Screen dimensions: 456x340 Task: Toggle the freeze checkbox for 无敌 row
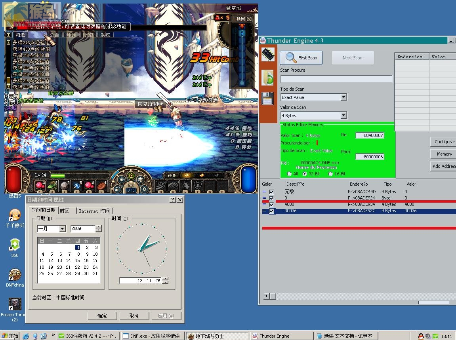click(x=271, y=192)
